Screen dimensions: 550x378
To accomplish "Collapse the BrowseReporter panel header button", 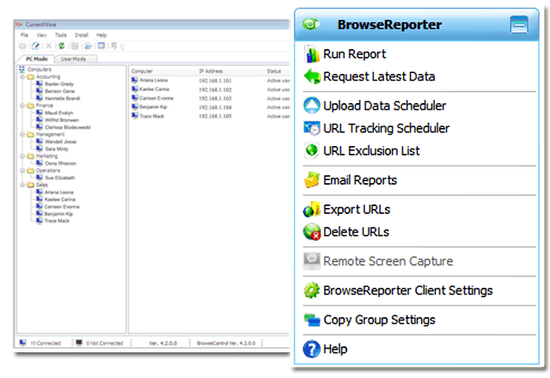I will click(519, 25).
